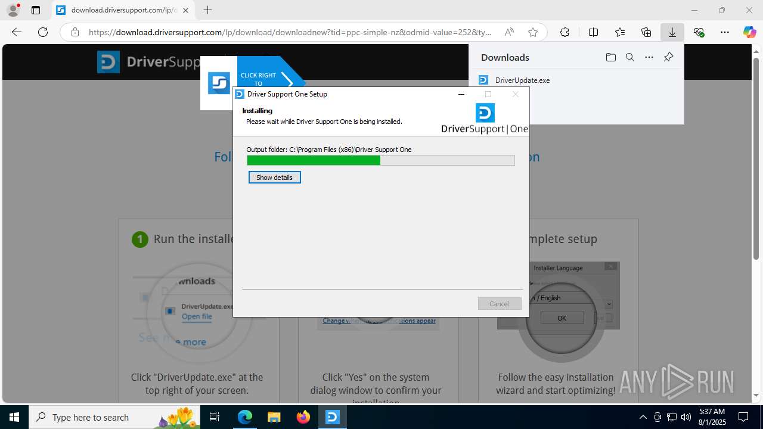
Task: Refresh the current page
Action: (43, 32)
